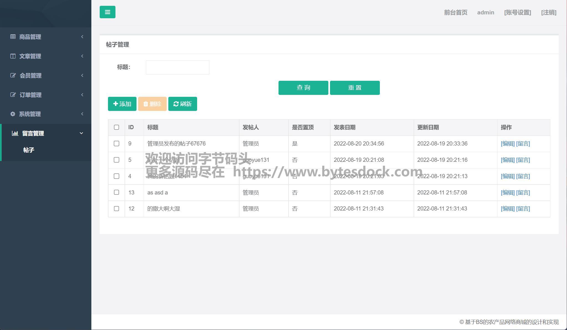Screen dimensions: 567x330
Task: Click the hamburger menu toggle icon
Action: click(x=107, y=12)
